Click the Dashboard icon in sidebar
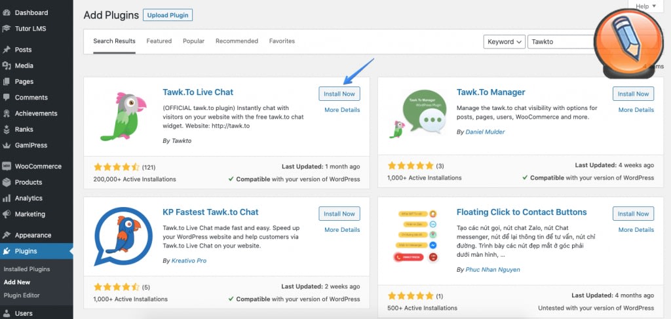The width and height of the screenshot is (671, 319). (x=7, y=13)
